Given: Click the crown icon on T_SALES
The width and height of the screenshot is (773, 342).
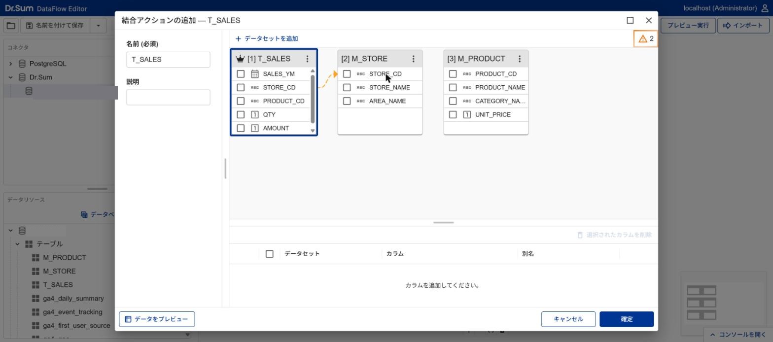Looking at the screenshot, I should click(x=240, y=59).
